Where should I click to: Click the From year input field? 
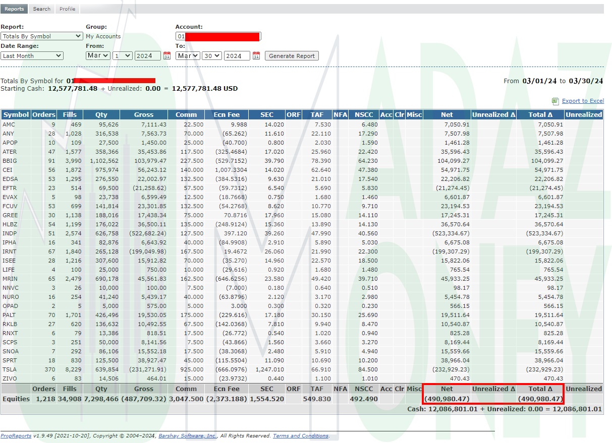tap(147, 56)
